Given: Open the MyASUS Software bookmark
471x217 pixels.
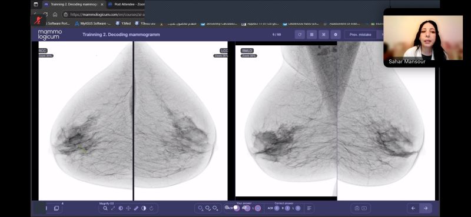Looking at the screenshot, I should point(93,24).
